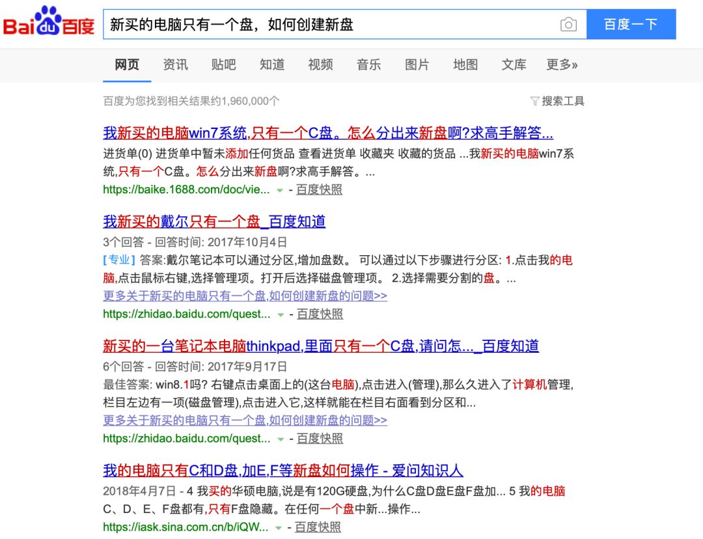This screenshot has height=539, width=703.
Task: Switch to the 资讯 tab
Action: click(175, 64)
